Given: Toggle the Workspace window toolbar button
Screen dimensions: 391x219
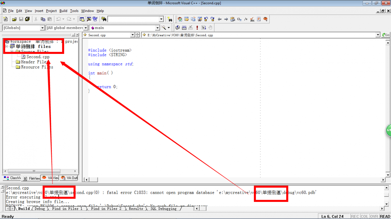Looking at the screenshot, I should 82,19.
